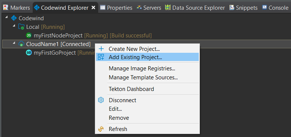This screenshot has height=137, width=291.
Task: Click the JS icon of myFirstNodeProject
Action: coord(29,35)
